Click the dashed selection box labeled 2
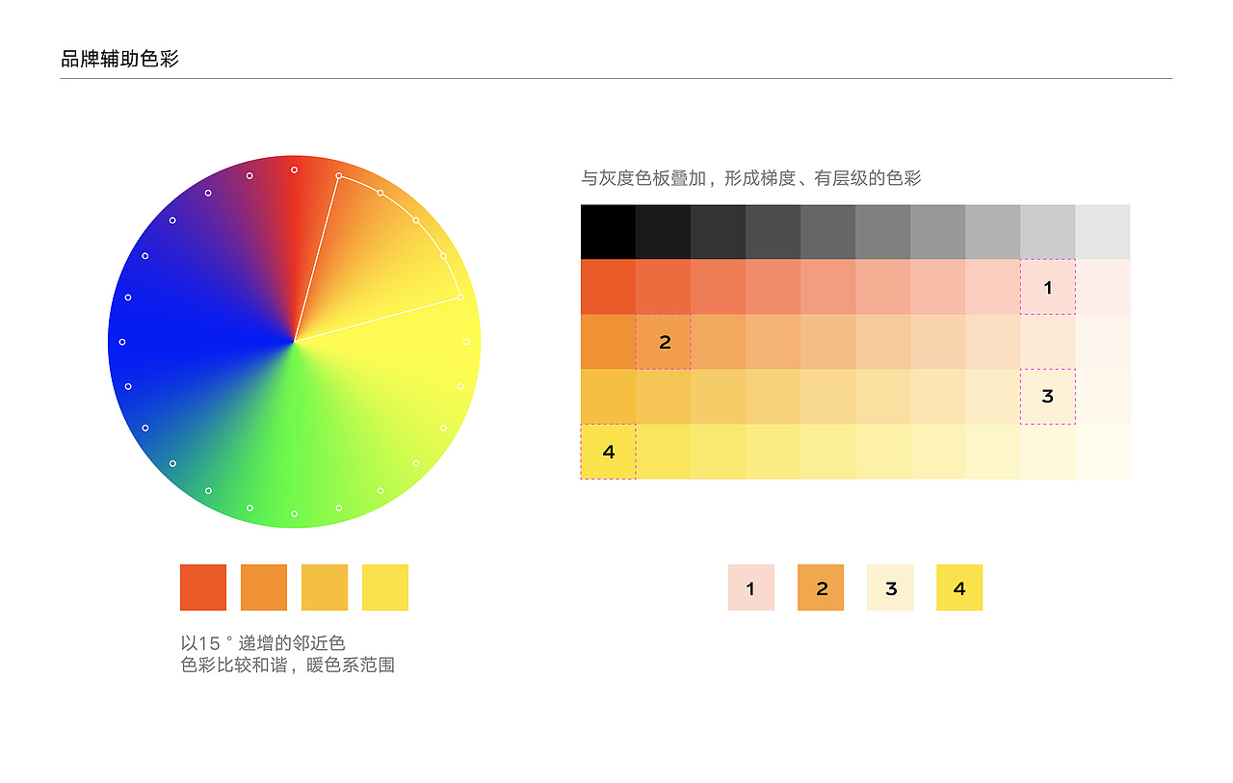Viewport: 1233px width, 783px height. click(664, 340)
